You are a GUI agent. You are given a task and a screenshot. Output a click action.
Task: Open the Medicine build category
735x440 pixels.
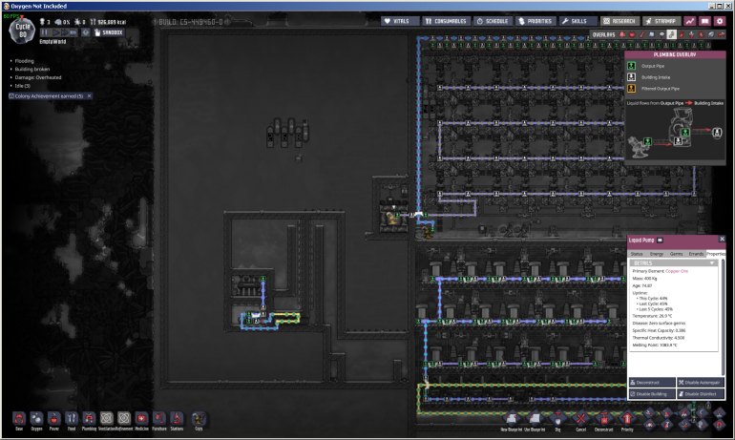[x=141, y=418]
